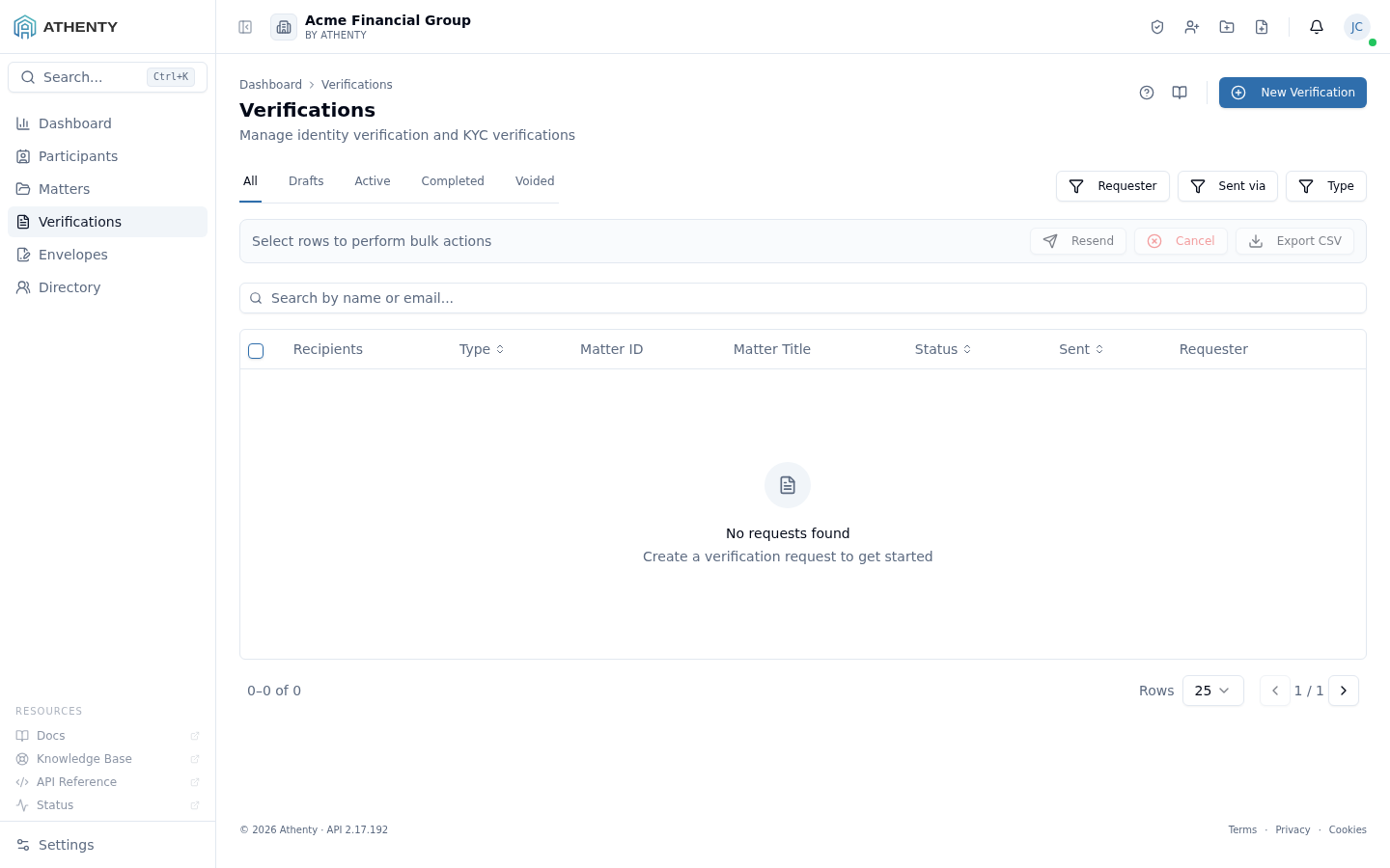Focus the Search by name or email field
Image resolution: width=1390 pixels, height=868 pixels.
[803, 298]
